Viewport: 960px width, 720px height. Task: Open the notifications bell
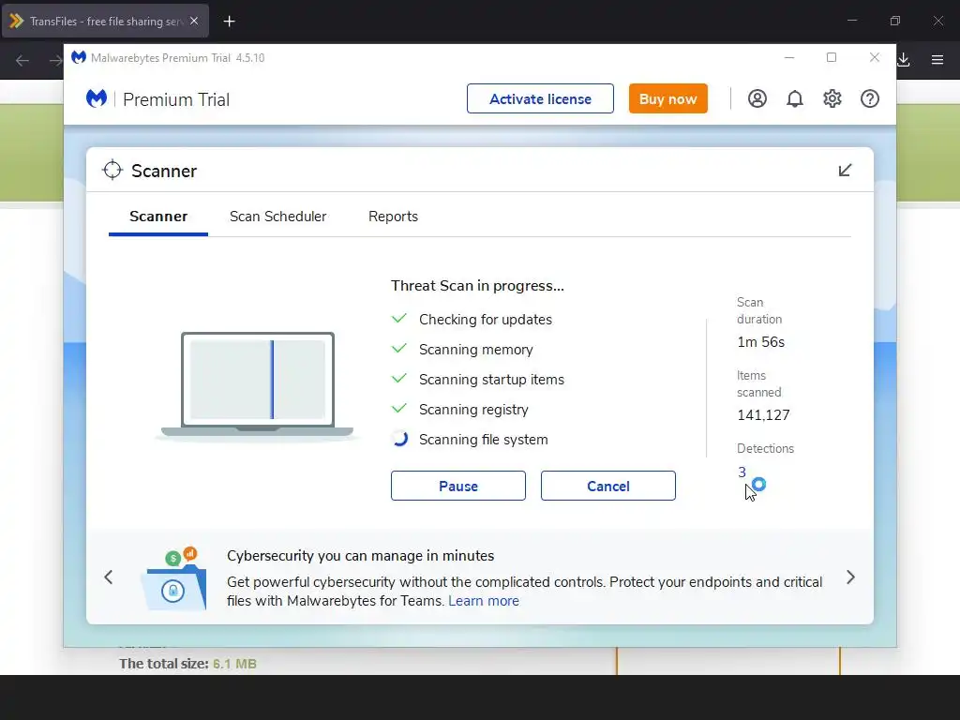pyautogui.click(x=795, y=98)
